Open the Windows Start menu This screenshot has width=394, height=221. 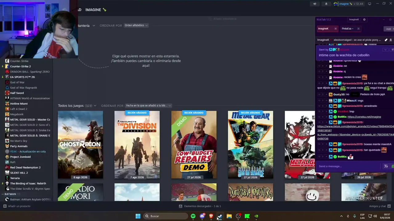138,216
